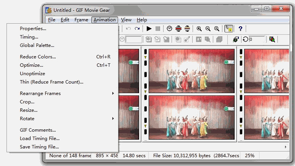The width and height of the screenshot is (295, 166).
Task: Close the open Animation menu
Action: pyautogui.click(x=105, y=20)
